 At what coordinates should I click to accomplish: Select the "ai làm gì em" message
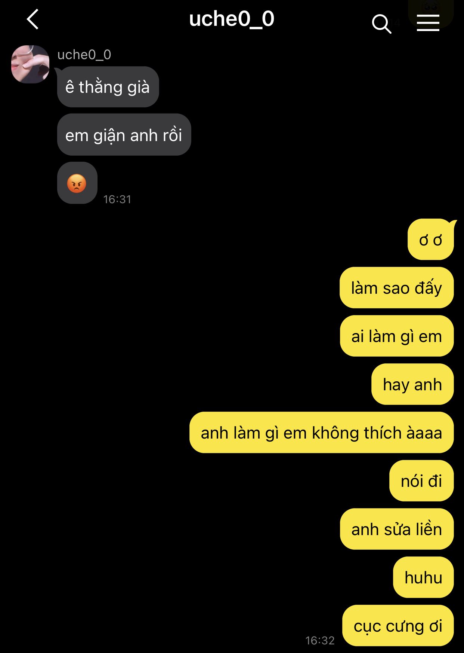(397, 336)
